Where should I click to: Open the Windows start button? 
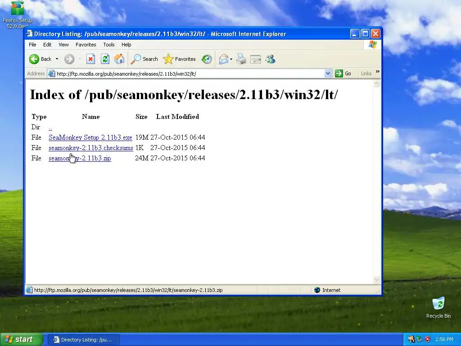click(x=21, y=340)
